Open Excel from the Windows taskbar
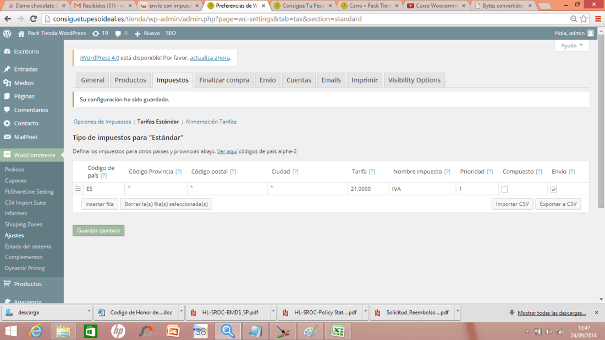The width and height of the screenshot is (605, 340). coord(338,331)
